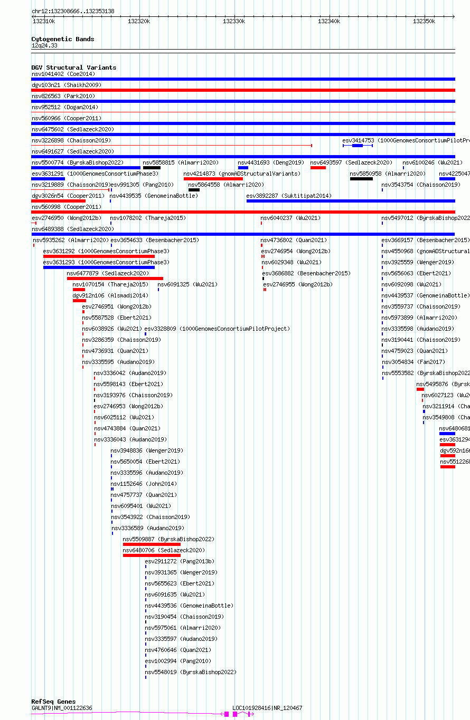The image size is (470, 720).
Task: Open the nsv826563 (Park2010) variant
Action: [x=63, y=96]
